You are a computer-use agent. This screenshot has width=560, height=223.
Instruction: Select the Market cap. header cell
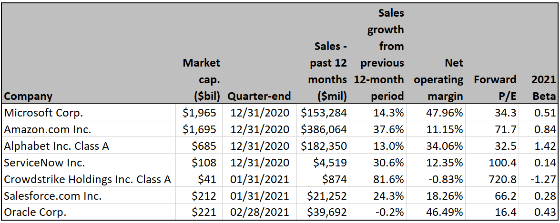pos(201,79)
